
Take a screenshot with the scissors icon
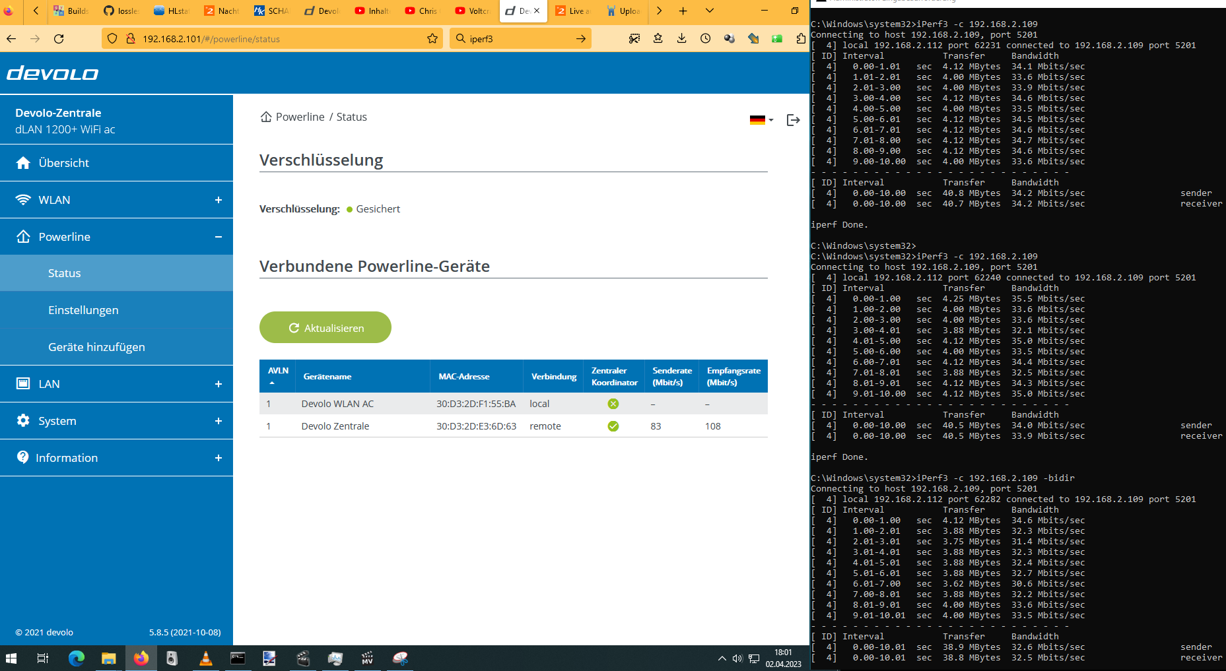pos(634,39)
